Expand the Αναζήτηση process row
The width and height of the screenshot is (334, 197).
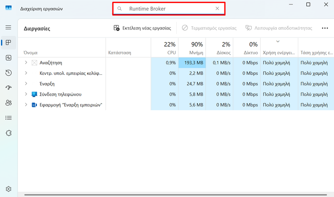tap(26, 63)
